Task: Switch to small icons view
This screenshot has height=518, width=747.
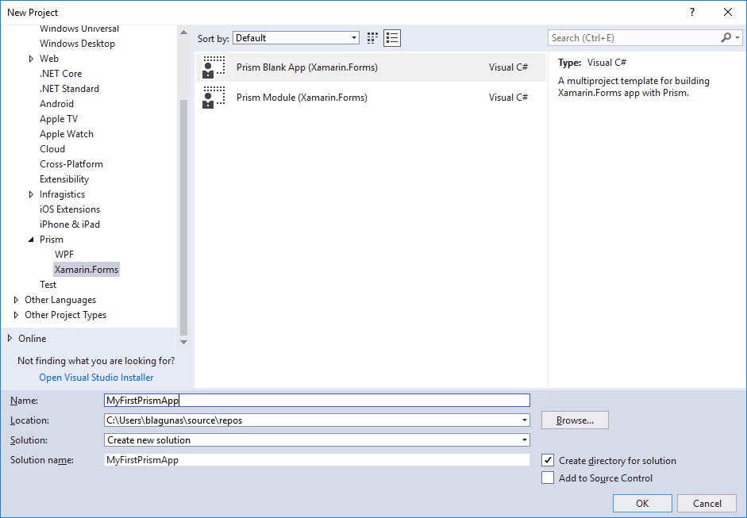Action: 372,38
